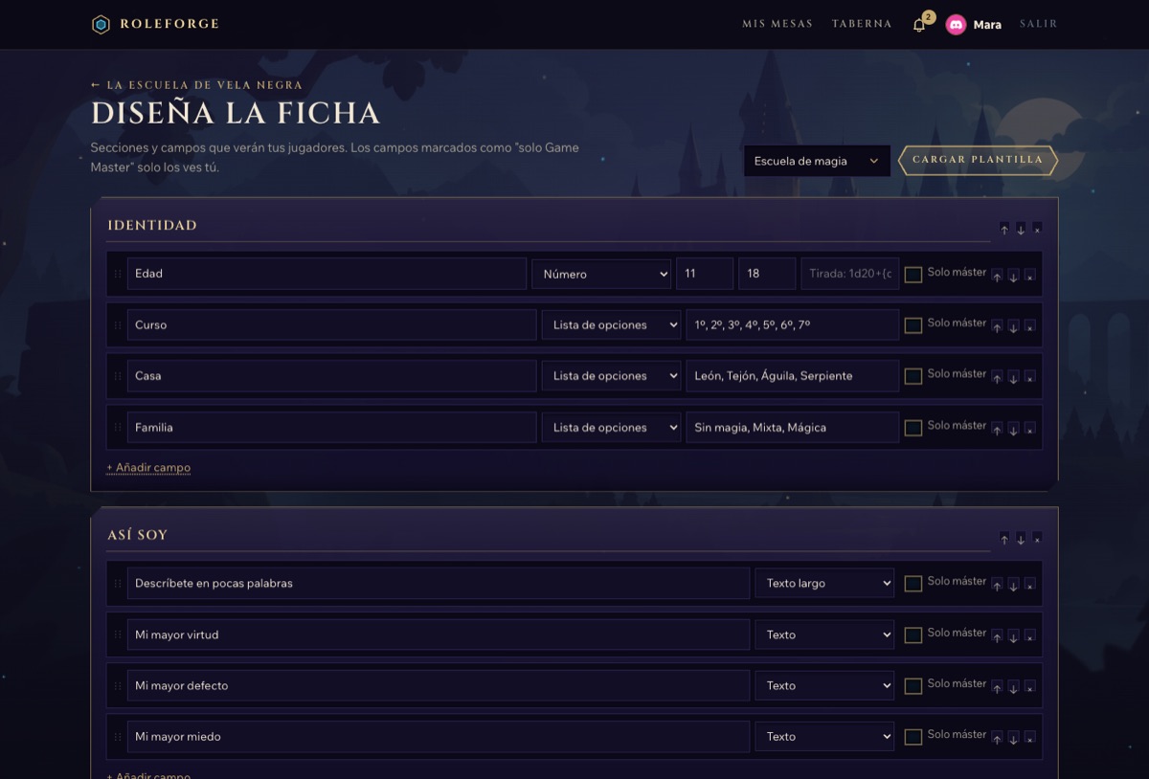The width and height of the screenshot is (1149, 779).
Task: Open the Número type dropdown for Edad
Action: pyautogui.click(x=601, y=274)
